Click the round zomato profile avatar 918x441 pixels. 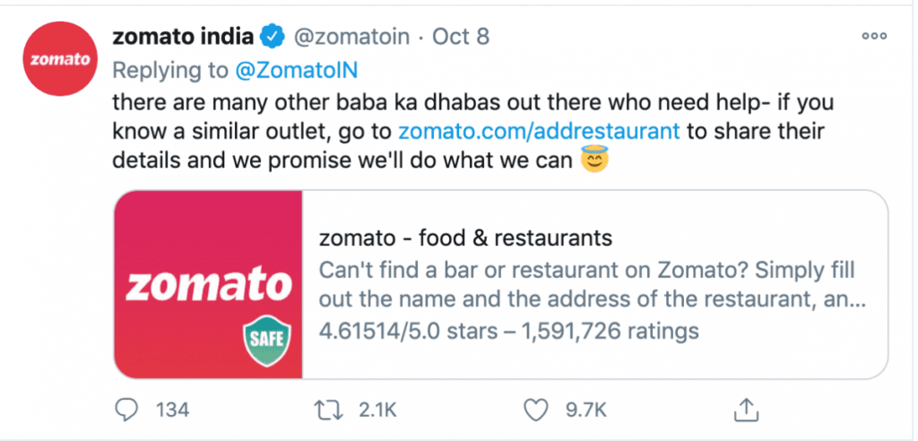pos(60,59)
